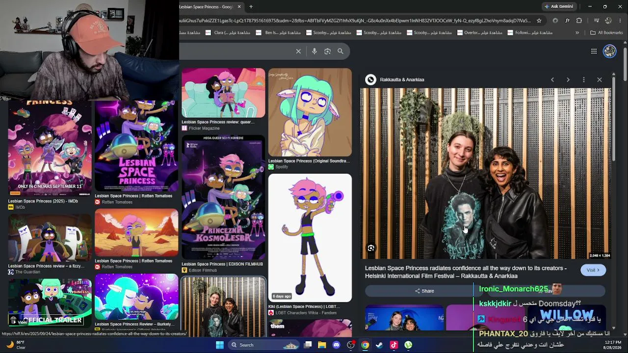628x353 pixels.
Task: Open a new Chrome tab
Action: tap(251, 6)
